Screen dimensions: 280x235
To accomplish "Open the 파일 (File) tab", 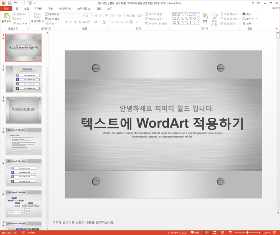I will click(6, 9).
